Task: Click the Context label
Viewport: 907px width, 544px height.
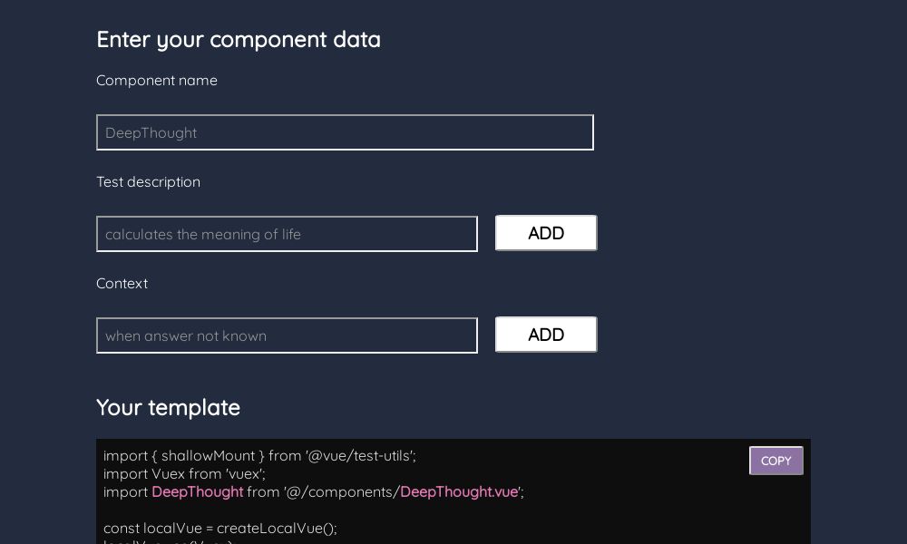Action: point(122,283)
